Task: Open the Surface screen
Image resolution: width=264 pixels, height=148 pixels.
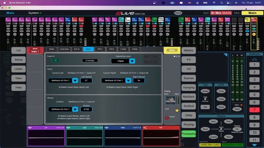Action: (189, 106)
